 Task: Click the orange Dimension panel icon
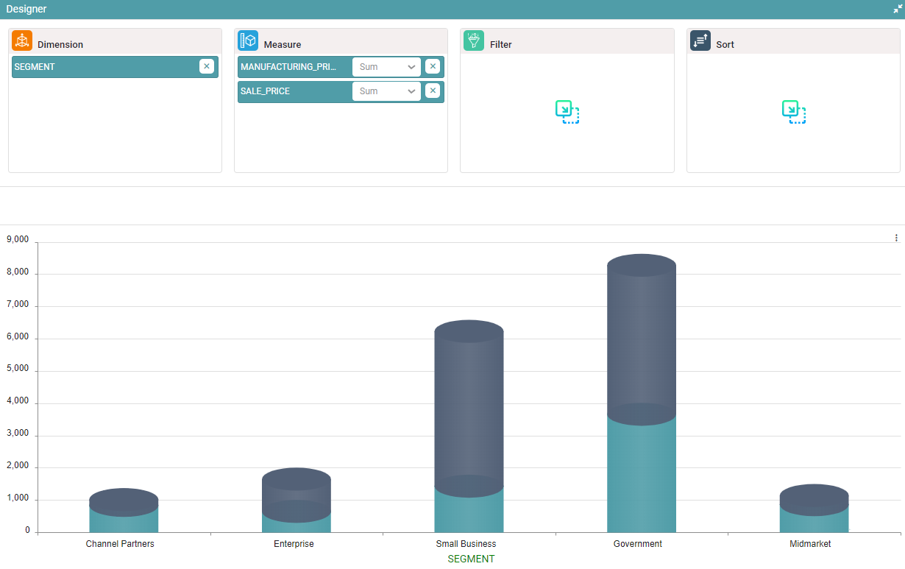pos(22,41)
